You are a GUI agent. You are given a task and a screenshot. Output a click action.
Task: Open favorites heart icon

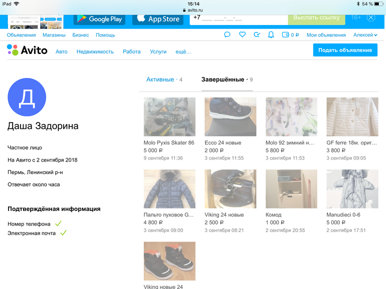coord(242,35)
